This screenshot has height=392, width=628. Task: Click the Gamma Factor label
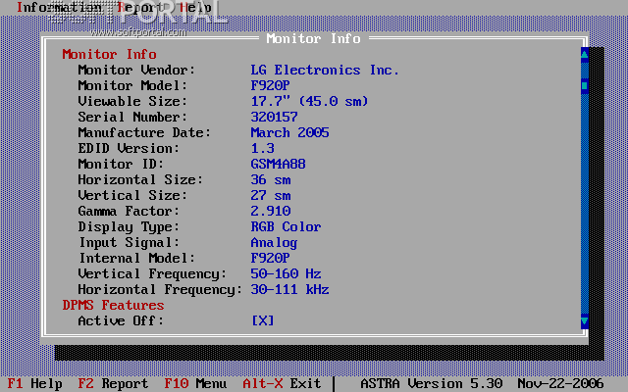click(129, 211)
